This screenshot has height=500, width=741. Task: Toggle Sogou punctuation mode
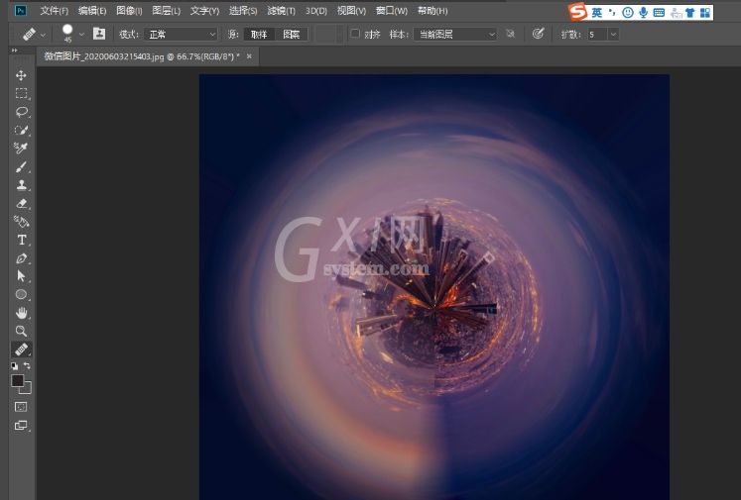pyautogui.click(x=612, y=12)
